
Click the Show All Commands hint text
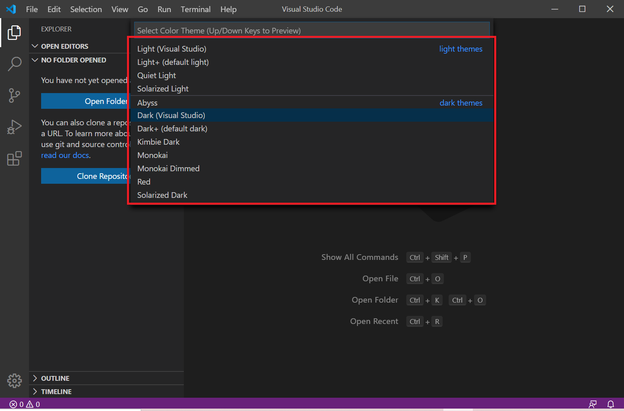[x=360, y=257]
